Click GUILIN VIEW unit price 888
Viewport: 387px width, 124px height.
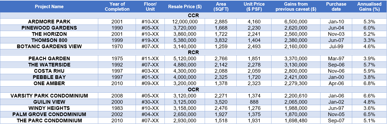click(254, 102)
